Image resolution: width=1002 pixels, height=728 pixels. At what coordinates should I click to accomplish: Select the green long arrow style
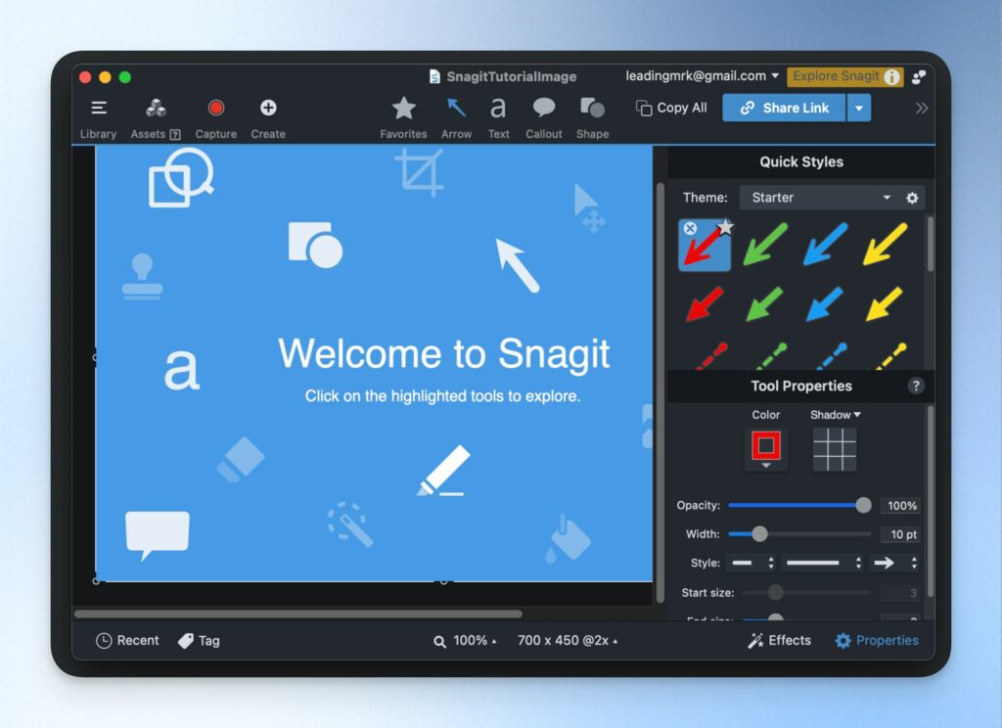click(x=765, y=245)
